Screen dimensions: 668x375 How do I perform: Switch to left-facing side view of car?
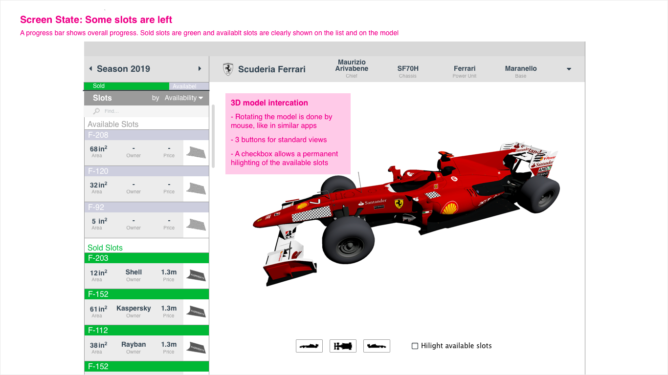[309, 346]
